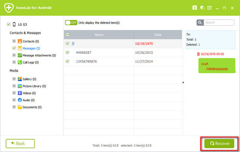Image resolution: width=240 pixels, height=152 pixels.
Task: Select Documents (0) category
Action: [x=32, y=107]
